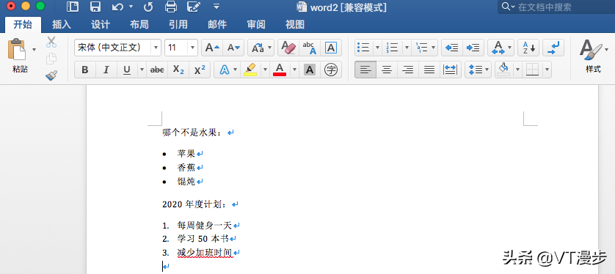Toggle underline U formatting
This screenshot has width=615, height=274.
tap(127, 70)
